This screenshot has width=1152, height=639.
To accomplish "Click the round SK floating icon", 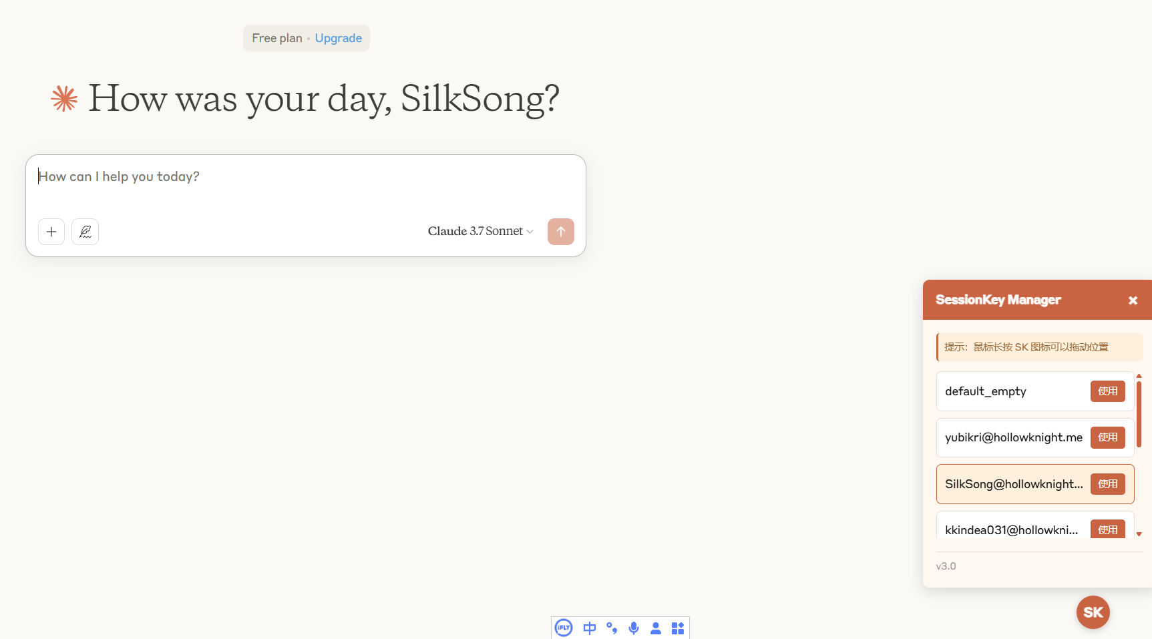I will [x=1093, y=612].
